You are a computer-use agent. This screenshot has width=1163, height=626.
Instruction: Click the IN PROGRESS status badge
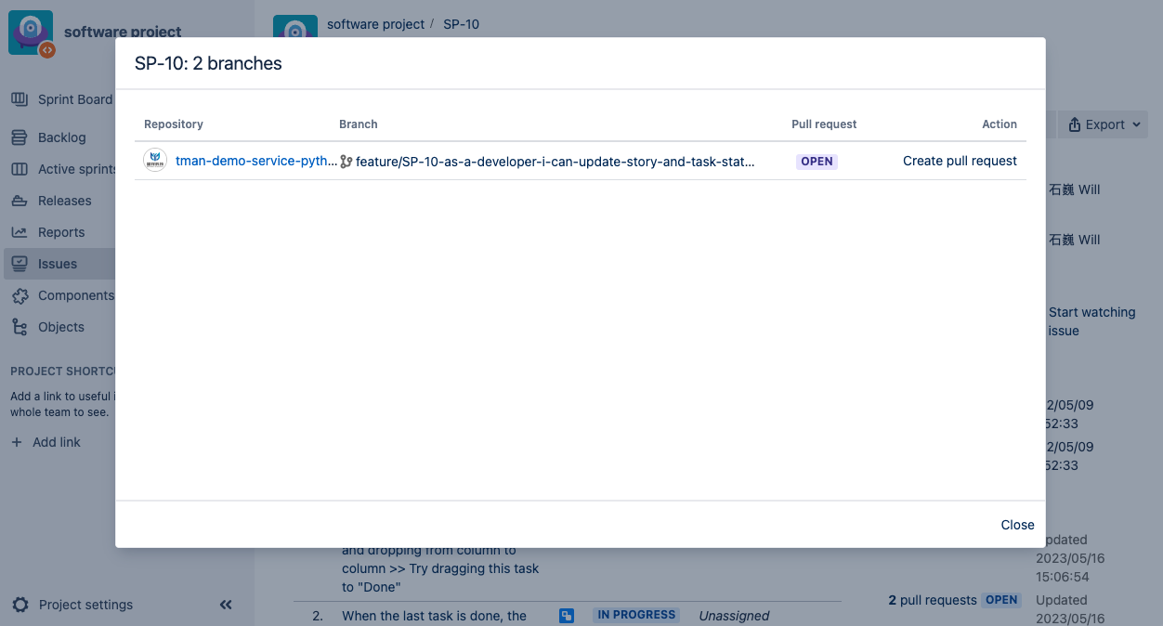tap(636, 615)
